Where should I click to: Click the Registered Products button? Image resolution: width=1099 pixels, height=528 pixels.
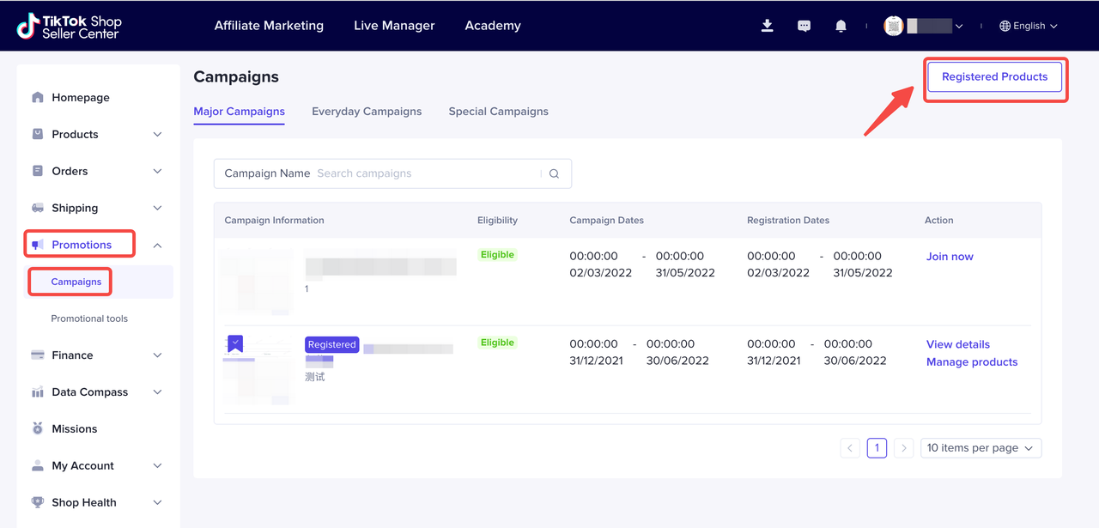994,77
